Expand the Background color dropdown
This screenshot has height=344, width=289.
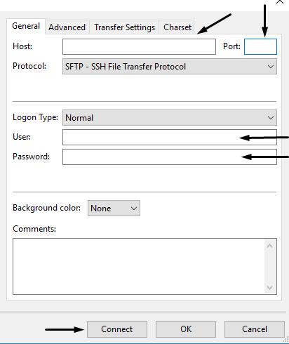[x=114, y=208]
